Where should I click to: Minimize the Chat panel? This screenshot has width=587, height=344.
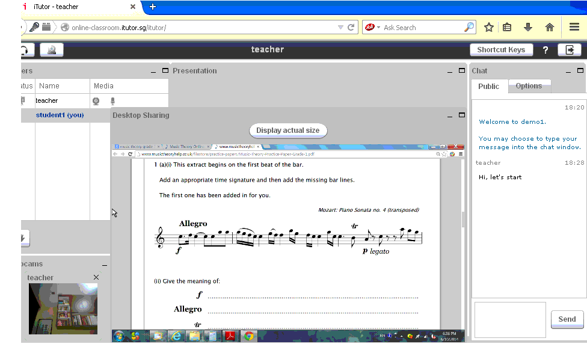coord(568,71)
